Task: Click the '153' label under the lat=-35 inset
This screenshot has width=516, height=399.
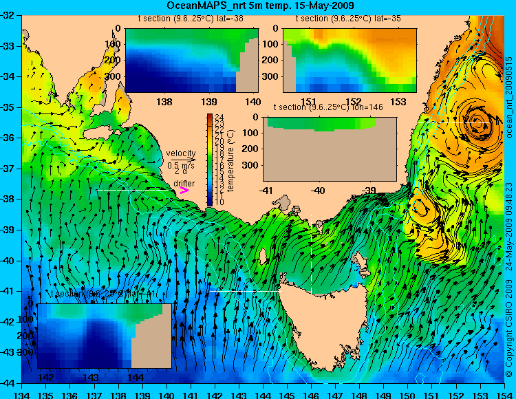Action: pyautogui.click(x=398, y=102)
